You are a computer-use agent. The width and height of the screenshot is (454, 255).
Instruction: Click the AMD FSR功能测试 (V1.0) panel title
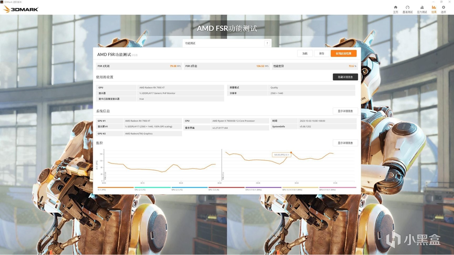point(117,55)
